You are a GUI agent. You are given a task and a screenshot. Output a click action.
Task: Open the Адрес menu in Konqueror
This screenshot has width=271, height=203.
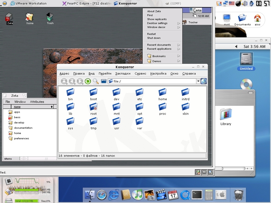click(64, 73)
